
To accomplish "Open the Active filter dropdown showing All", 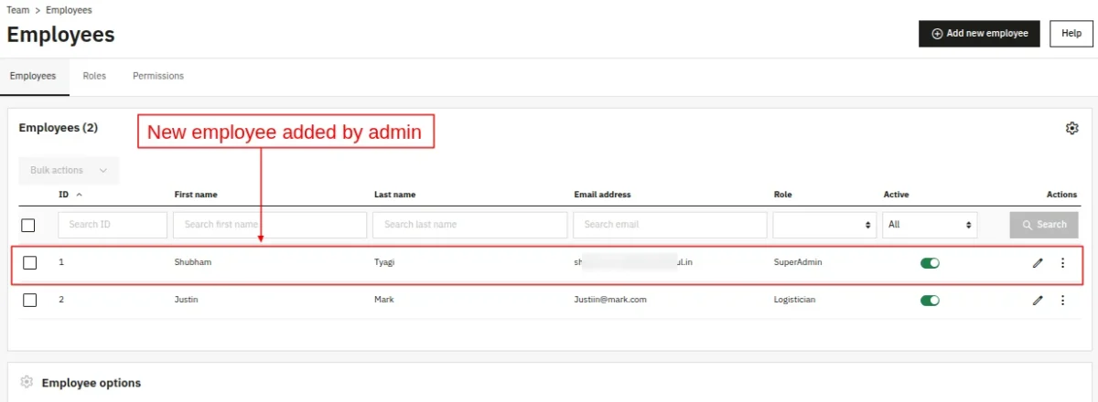I will 930,225.
